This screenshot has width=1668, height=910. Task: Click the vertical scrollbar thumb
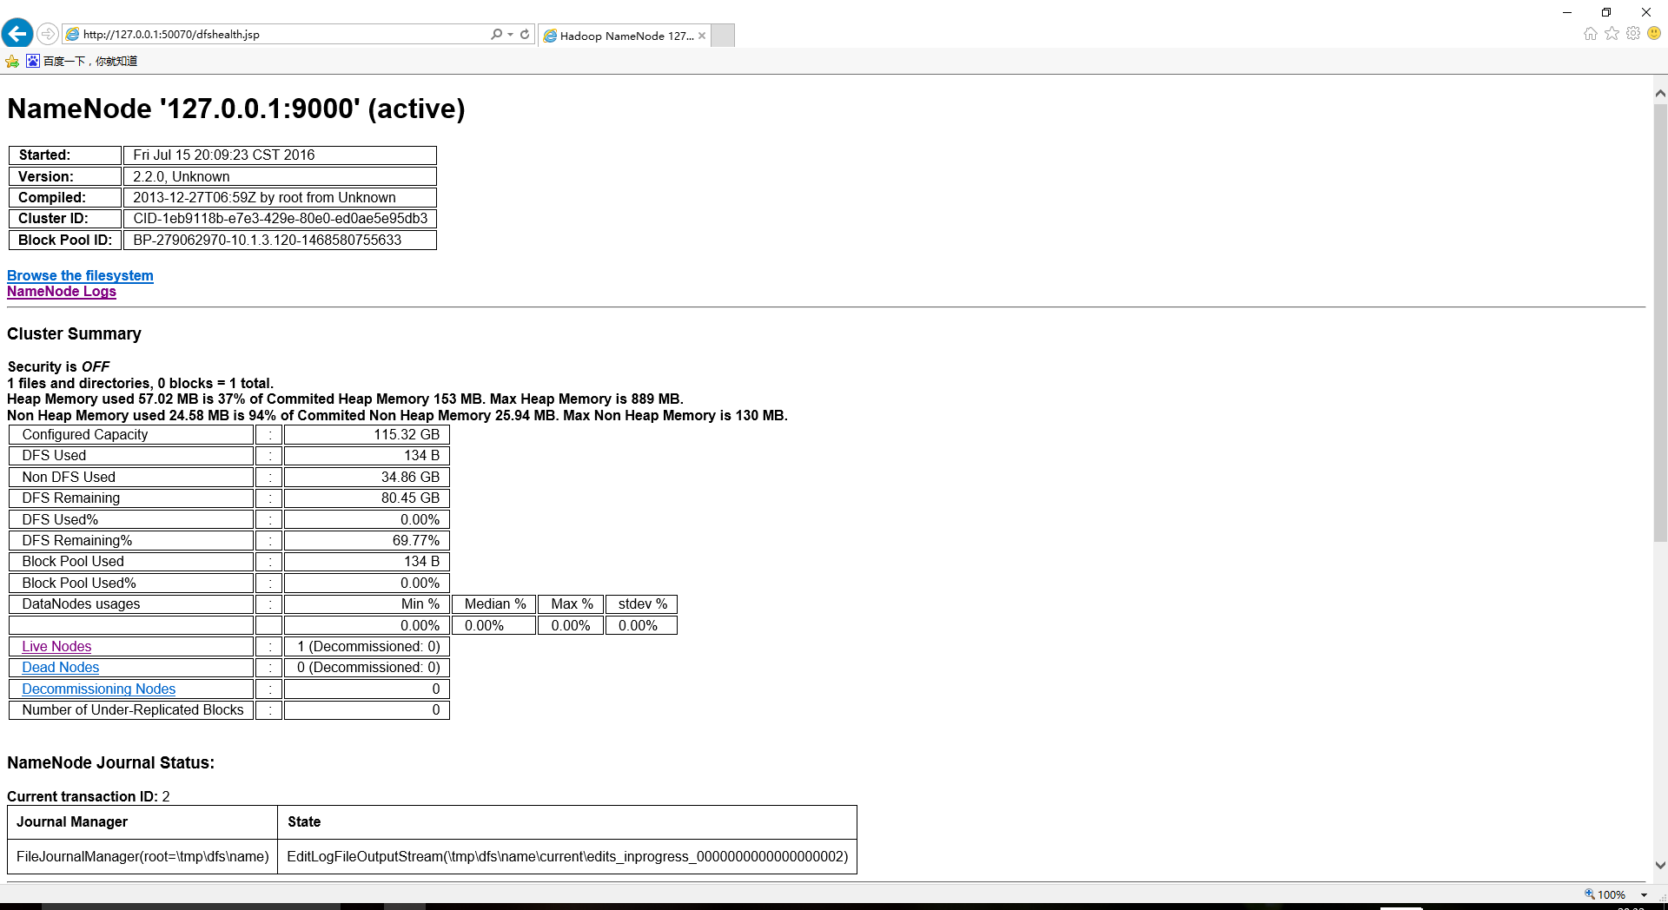click(1660, 322)
